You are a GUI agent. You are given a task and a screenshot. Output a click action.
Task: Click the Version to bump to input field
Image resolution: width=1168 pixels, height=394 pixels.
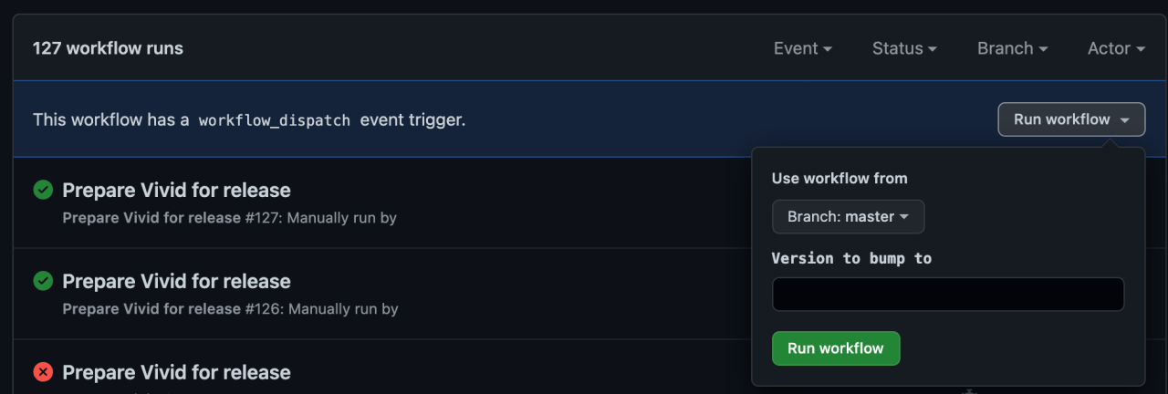click(x=948, y=295)
